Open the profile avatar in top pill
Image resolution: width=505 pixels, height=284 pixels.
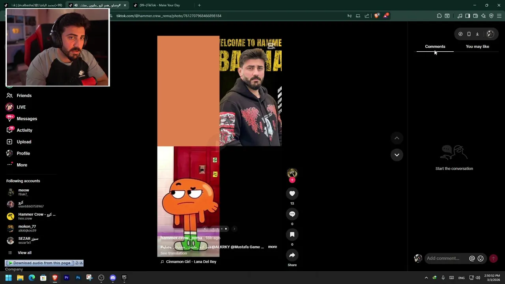(x=490, y=34)
